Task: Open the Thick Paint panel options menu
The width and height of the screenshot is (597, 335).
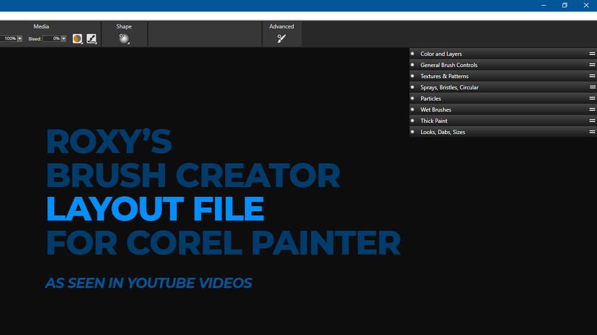Action: 592,121
